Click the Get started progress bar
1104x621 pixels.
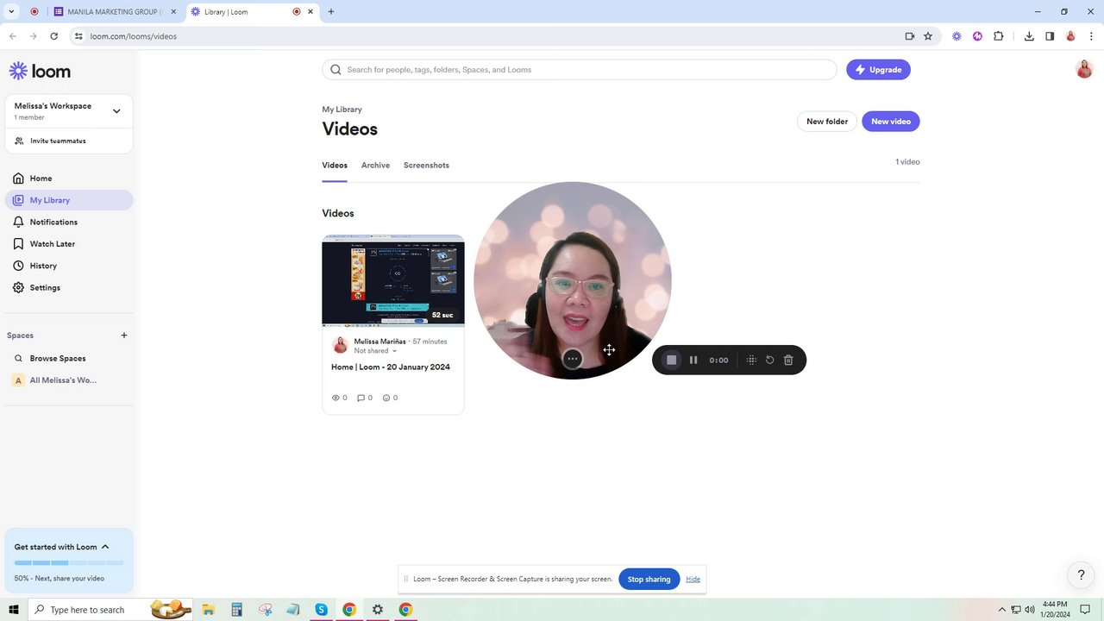point(69,563)
